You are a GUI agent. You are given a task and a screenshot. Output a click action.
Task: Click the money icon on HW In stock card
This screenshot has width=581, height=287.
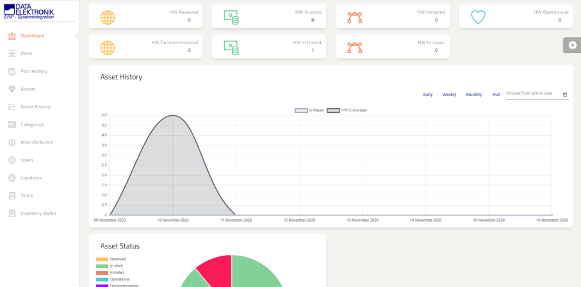tap(231, 17)
